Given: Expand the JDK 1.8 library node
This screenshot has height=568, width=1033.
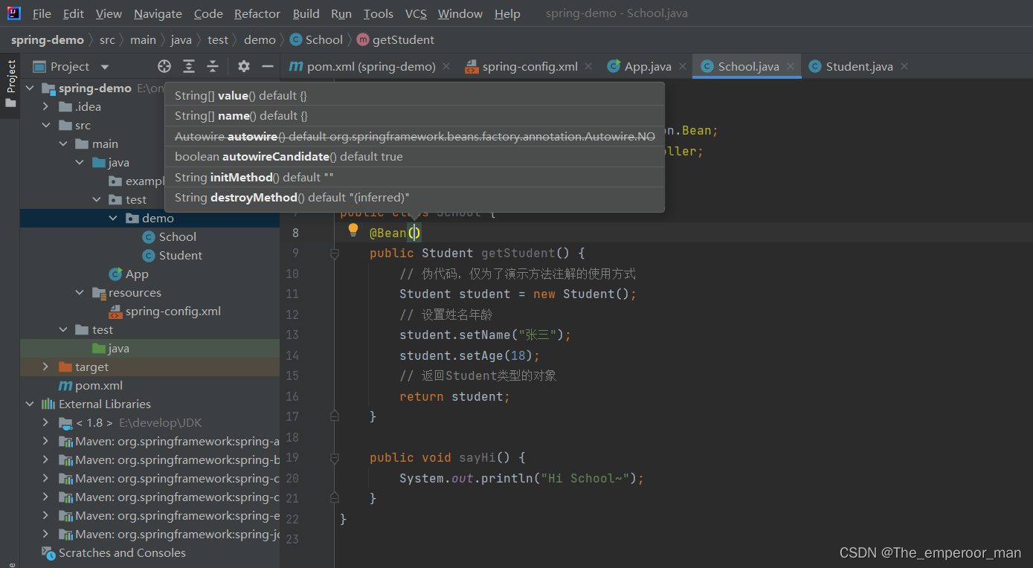Looking at the screenshot, I should (x=46, y=423).
